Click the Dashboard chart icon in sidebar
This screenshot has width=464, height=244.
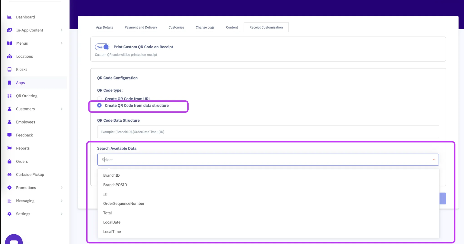click(9, 17)
